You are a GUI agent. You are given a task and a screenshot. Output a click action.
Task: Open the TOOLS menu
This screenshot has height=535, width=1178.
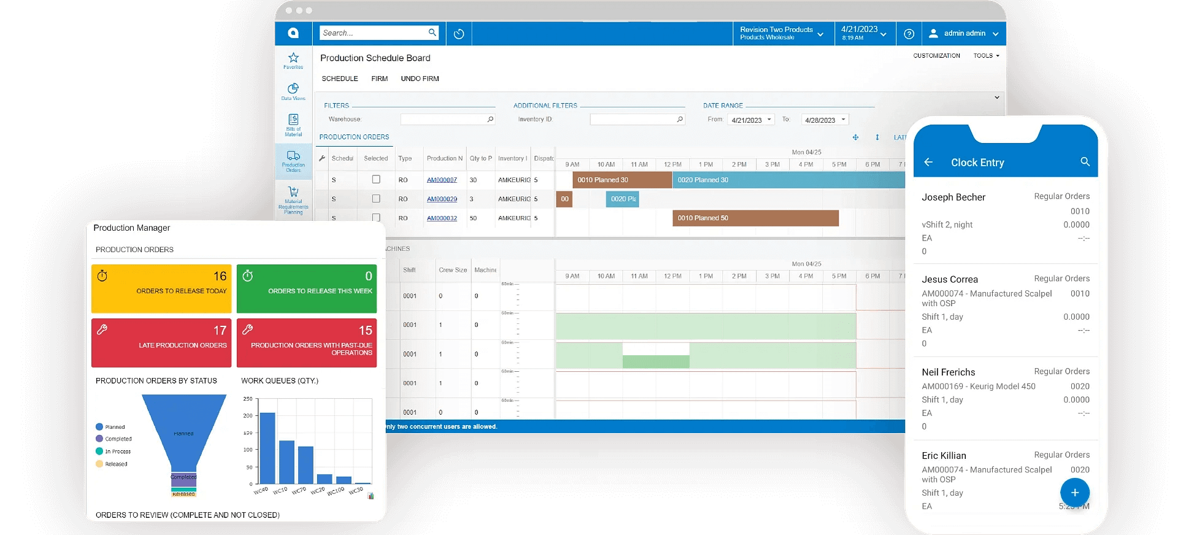pos(986,56)
